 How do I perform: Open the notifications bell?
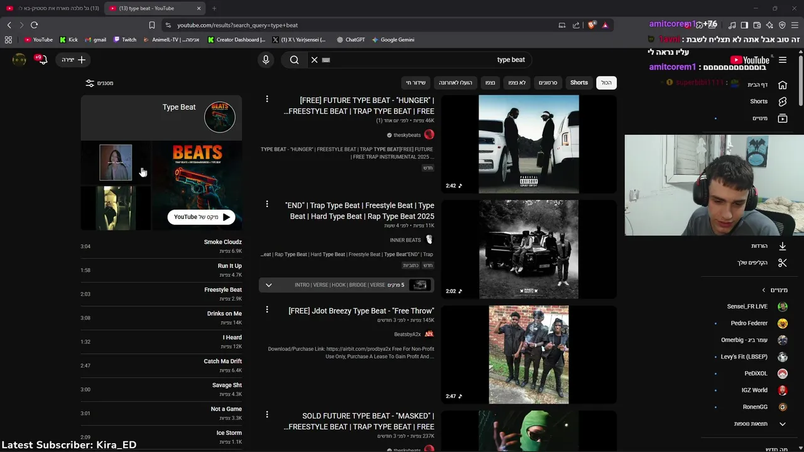[x=41, y=60]
